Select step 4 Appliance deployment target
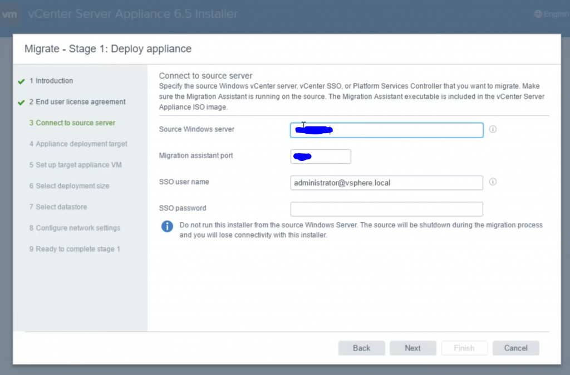The width and height of the screenshot is (570, 375). click(78, 144)
